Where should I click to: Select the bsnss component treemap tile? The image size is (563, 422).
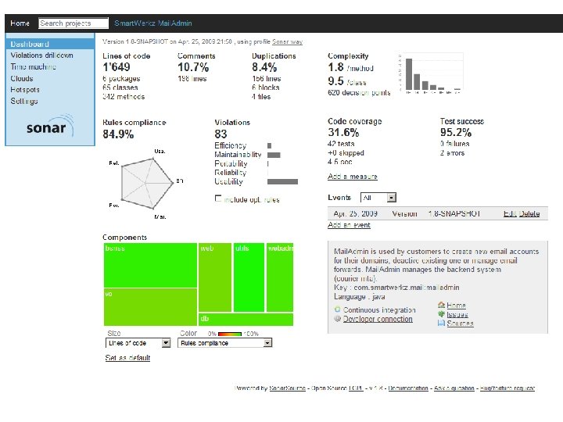pyautogui.click(x=150, y=266)
